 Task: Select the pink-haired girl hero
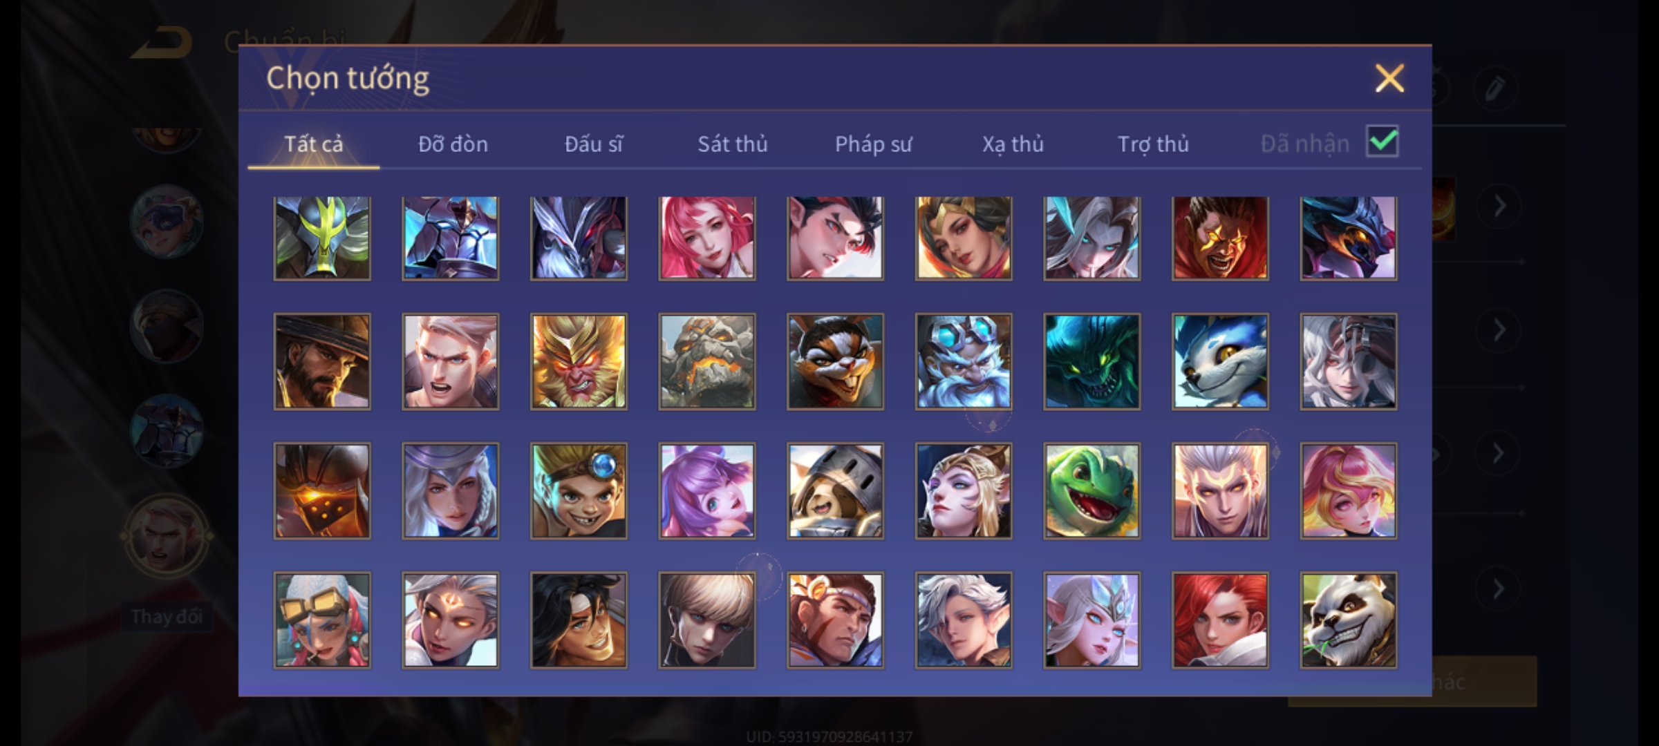pos(706,238)
